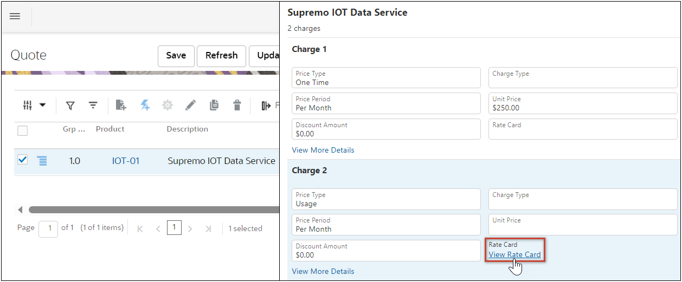The height and width of the screenshot is (282, 682).
Task: Click the page number input field
Action: coord(48,228)
